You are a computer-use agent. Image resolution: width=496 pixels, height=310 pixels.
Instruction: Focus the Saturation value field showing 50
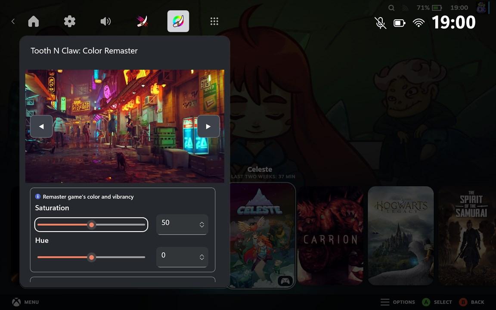coord(182,224)
